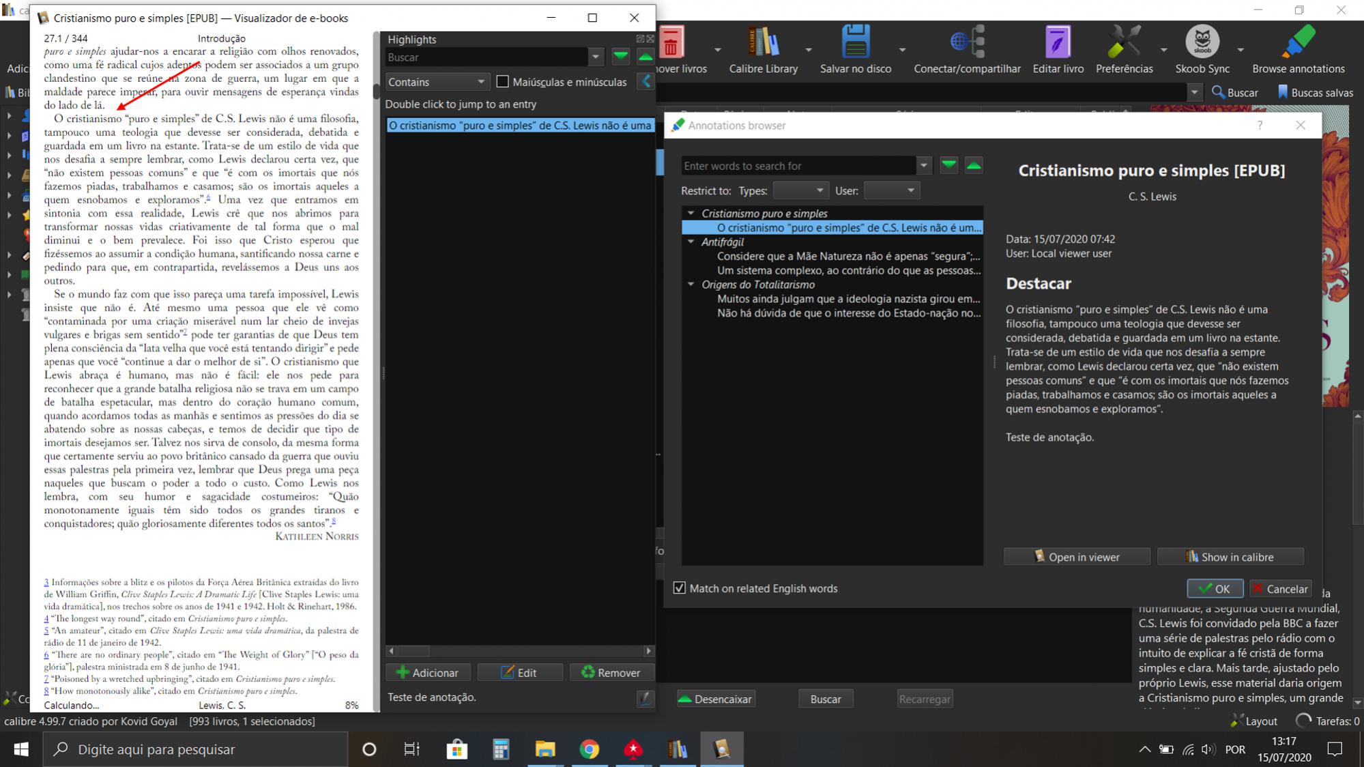1364x767 pixels.
Task: Click the Browse annotations marker icon
Action: [x=1298, y=42]
